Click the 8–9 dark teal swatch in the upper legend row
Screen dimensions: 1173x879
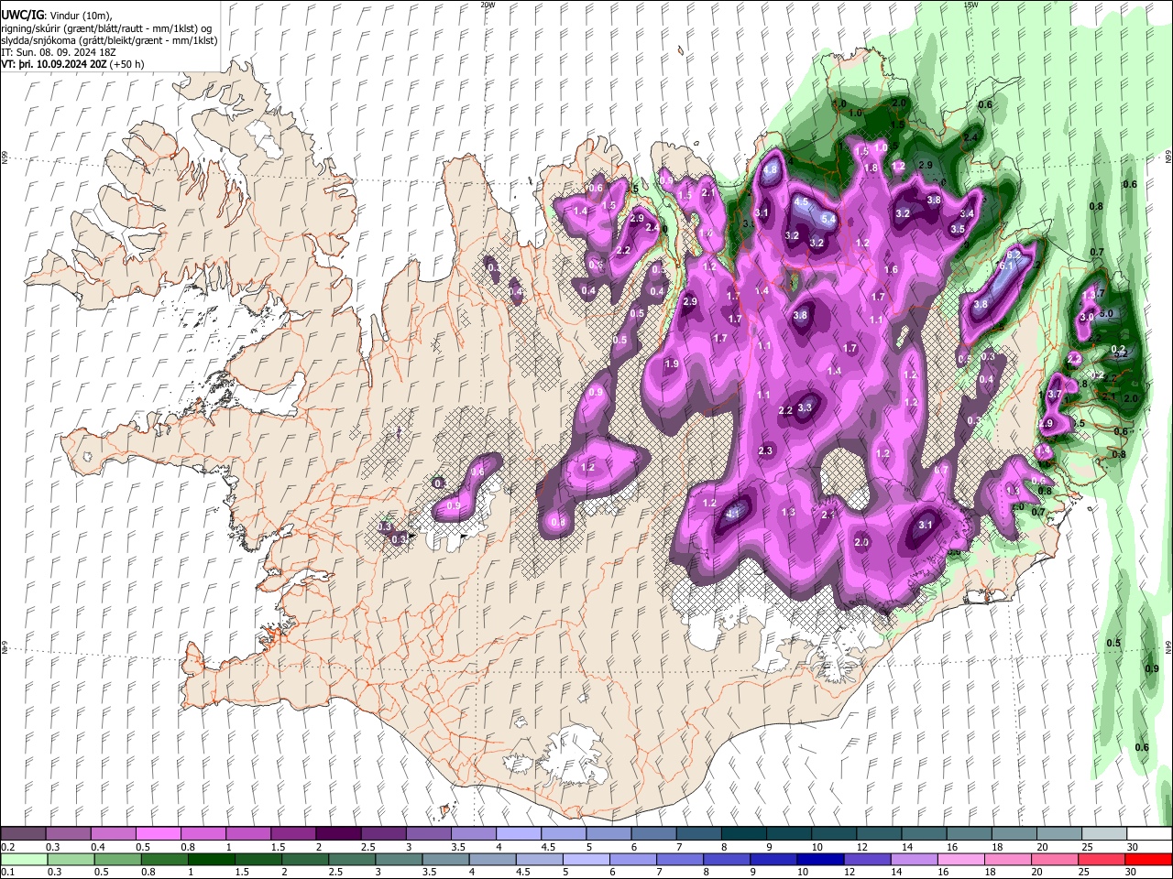[x=743, y=834]
